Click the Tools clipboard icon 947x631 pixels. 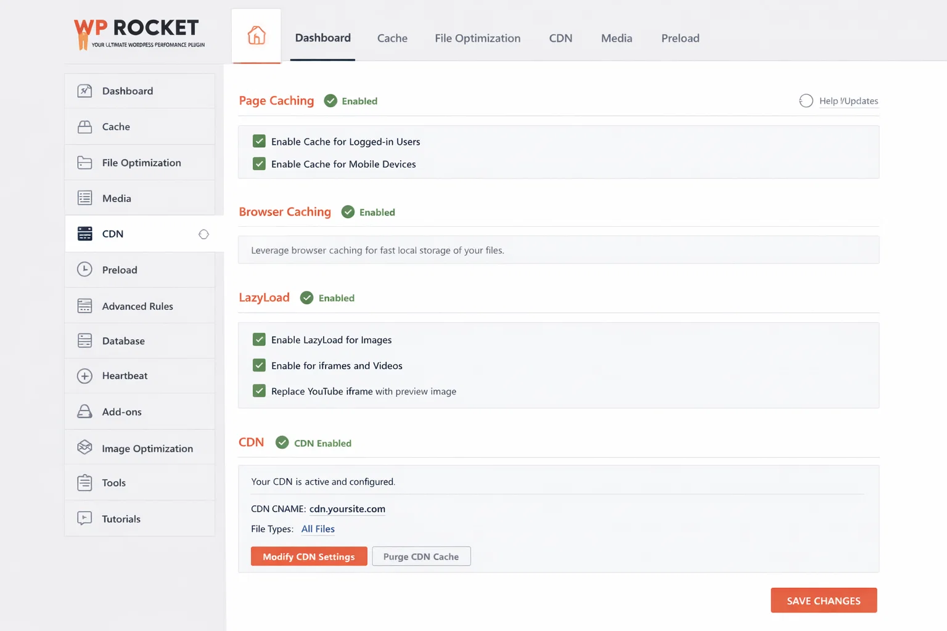(x=85, y=482)
